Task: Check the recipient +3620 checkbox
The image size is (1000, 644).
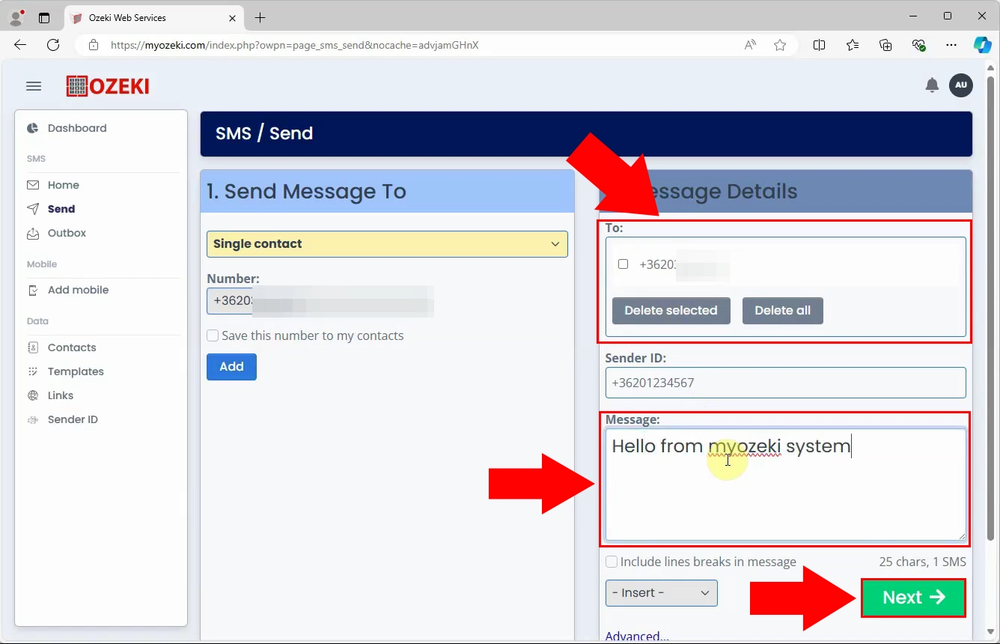Action: point(623,264)
